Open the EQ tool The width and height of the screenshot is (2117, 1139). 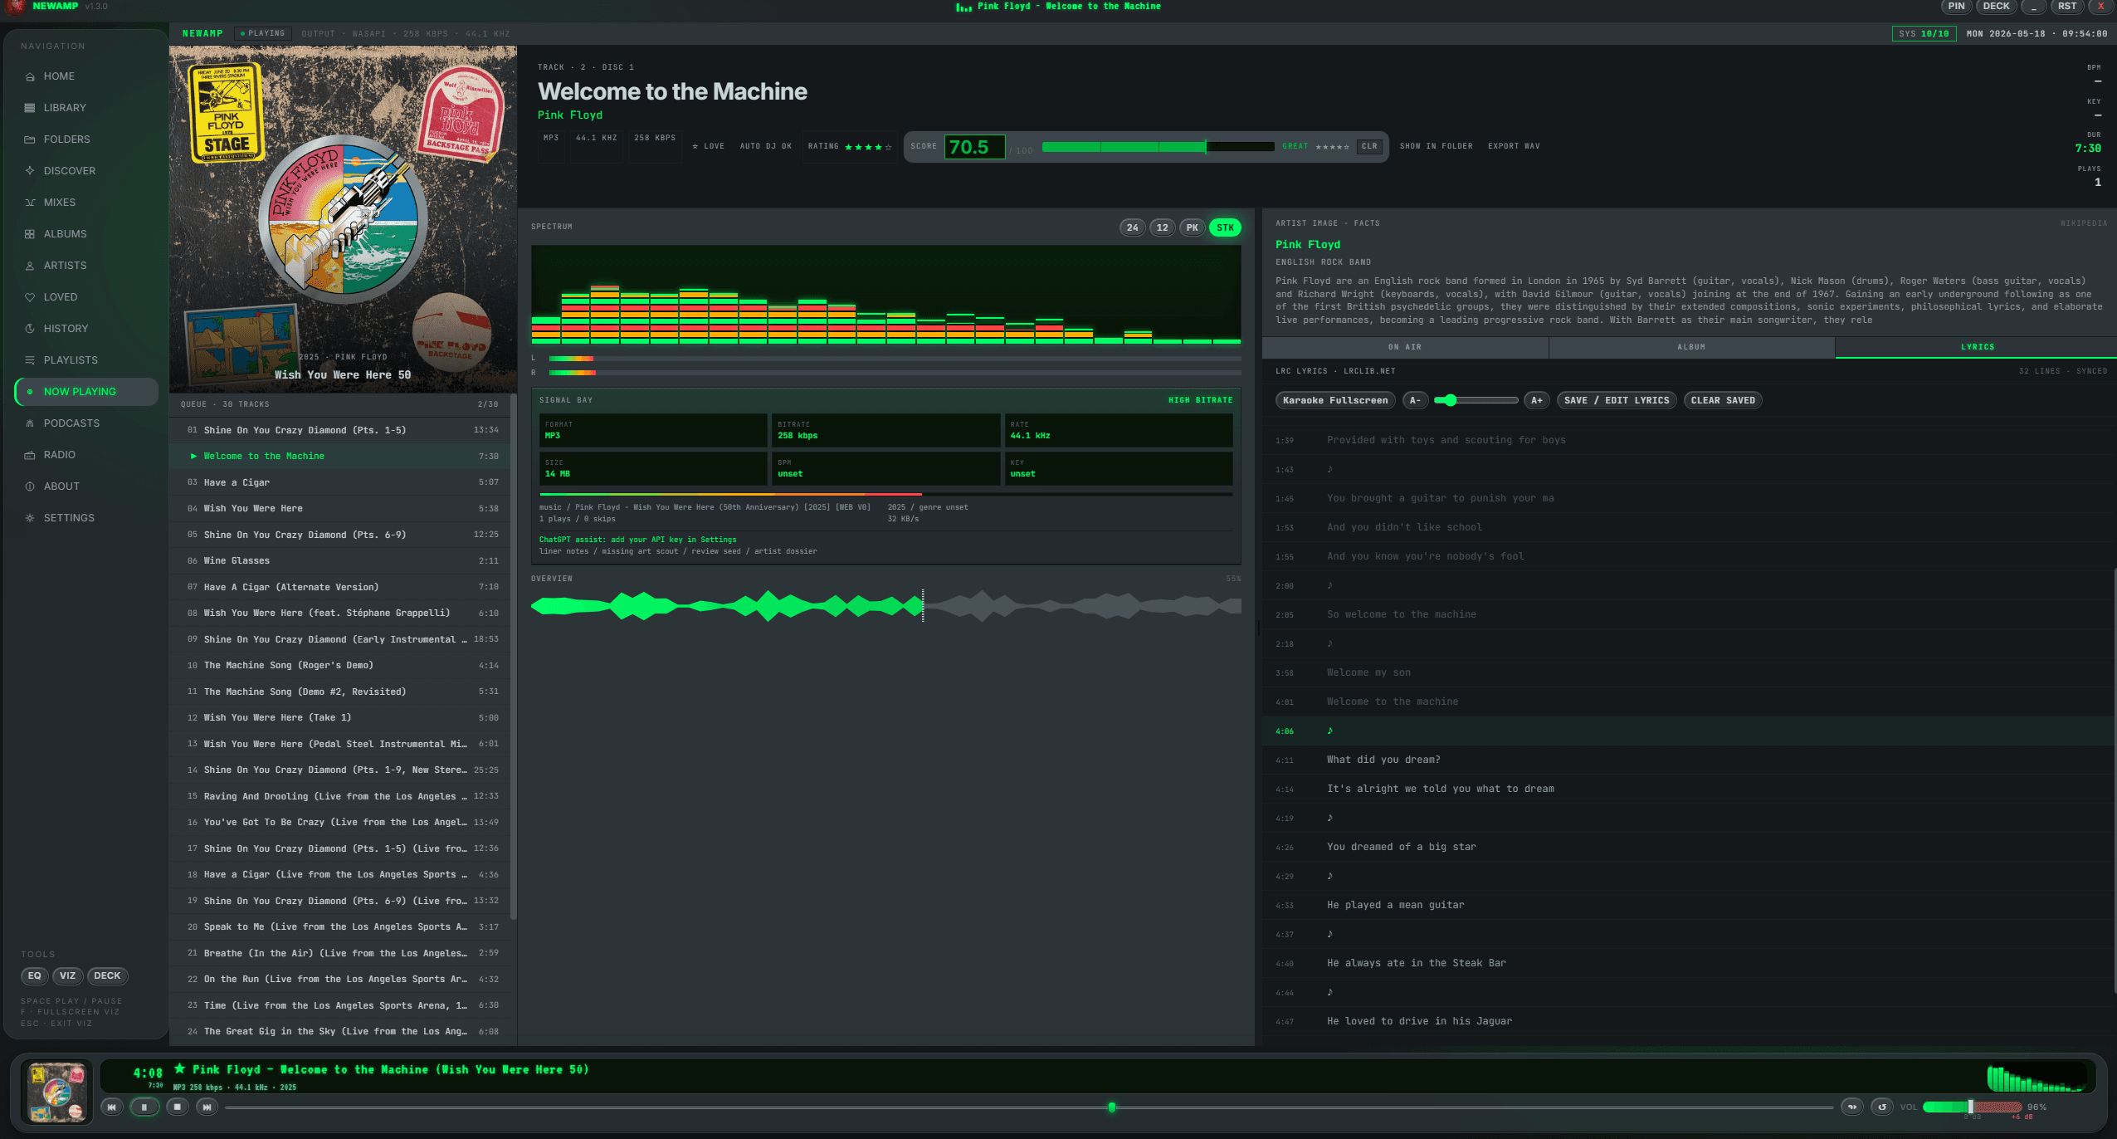pyautogui.click(x=34, y=976)
